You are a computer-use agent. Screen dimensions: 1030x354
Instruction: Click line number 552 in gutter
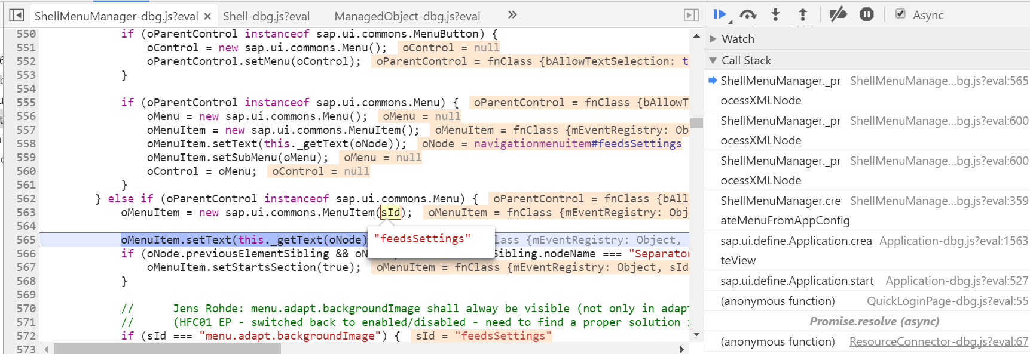point(26,61)
